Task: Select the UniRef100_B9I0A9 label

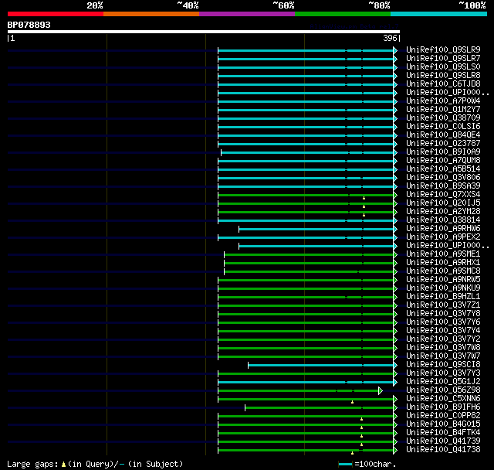Action: click(x=443, y=152)
